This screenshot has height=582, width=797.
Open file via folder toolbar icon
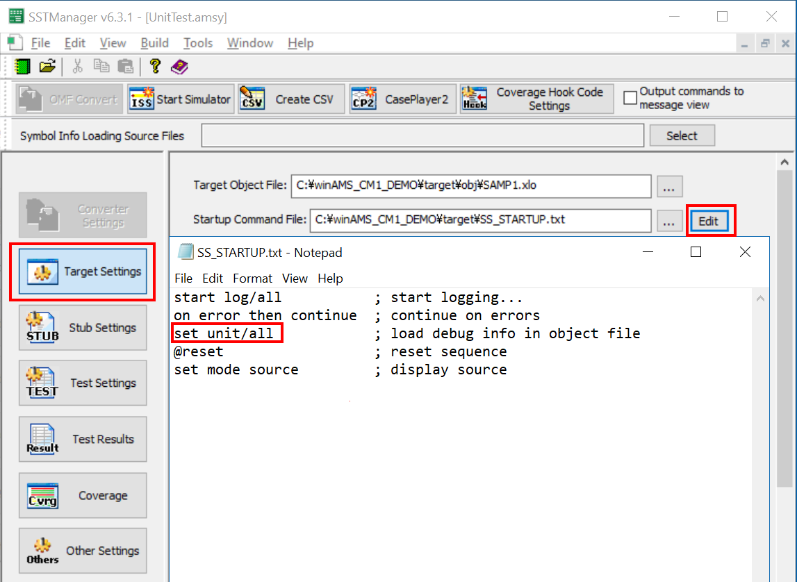click(47, 66)
